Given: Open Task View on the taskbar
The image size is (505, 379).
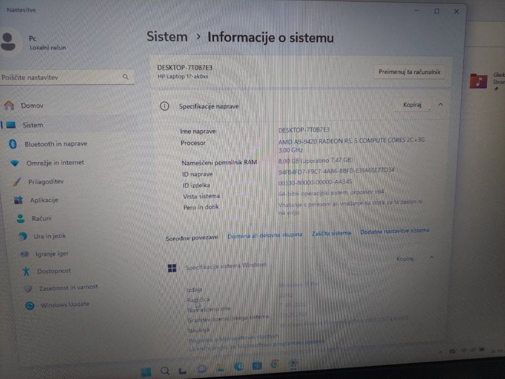Looking at the screenshot, I should point(182,371).
